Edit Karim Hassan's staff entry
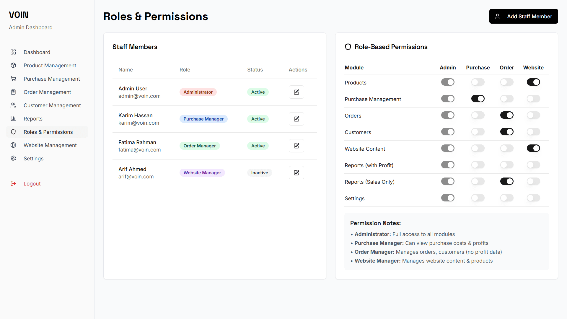 point(296,119)
